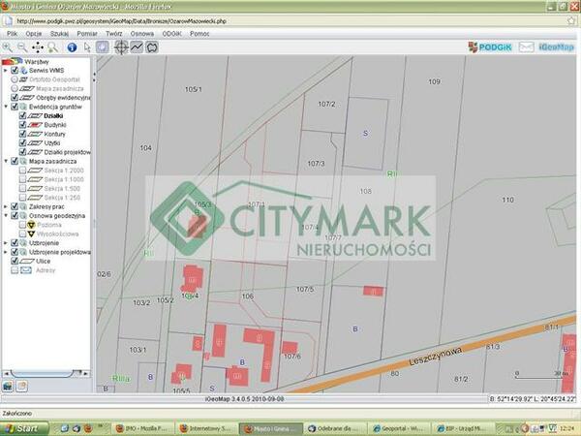Screen dimensions: 581x436
Task: Click the Windows Start button
Action: pos(21,427)
